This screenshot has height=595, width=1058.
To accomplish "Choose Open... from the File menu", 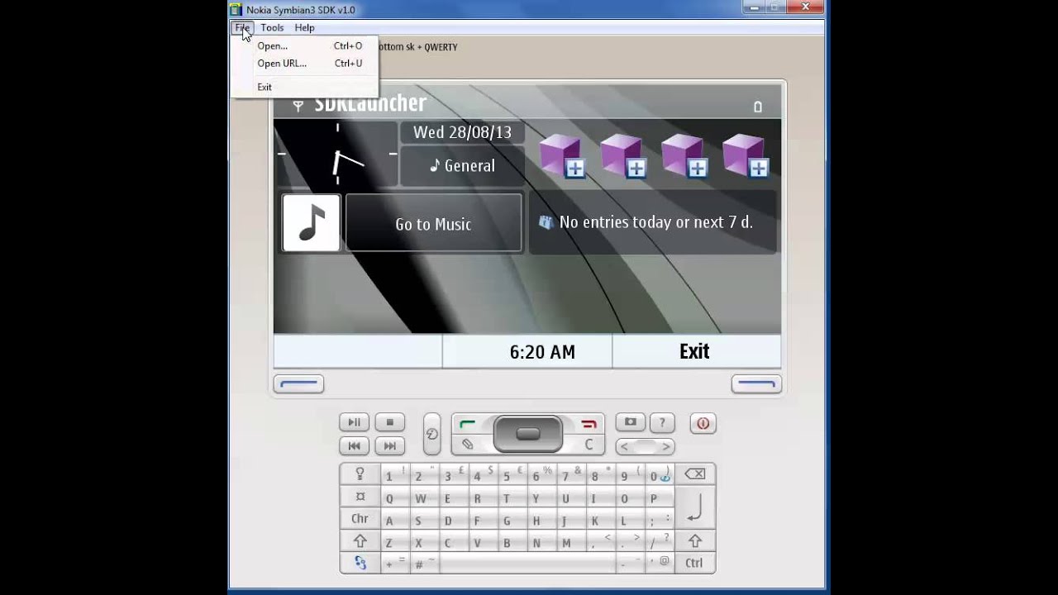I will pos(304,46).
